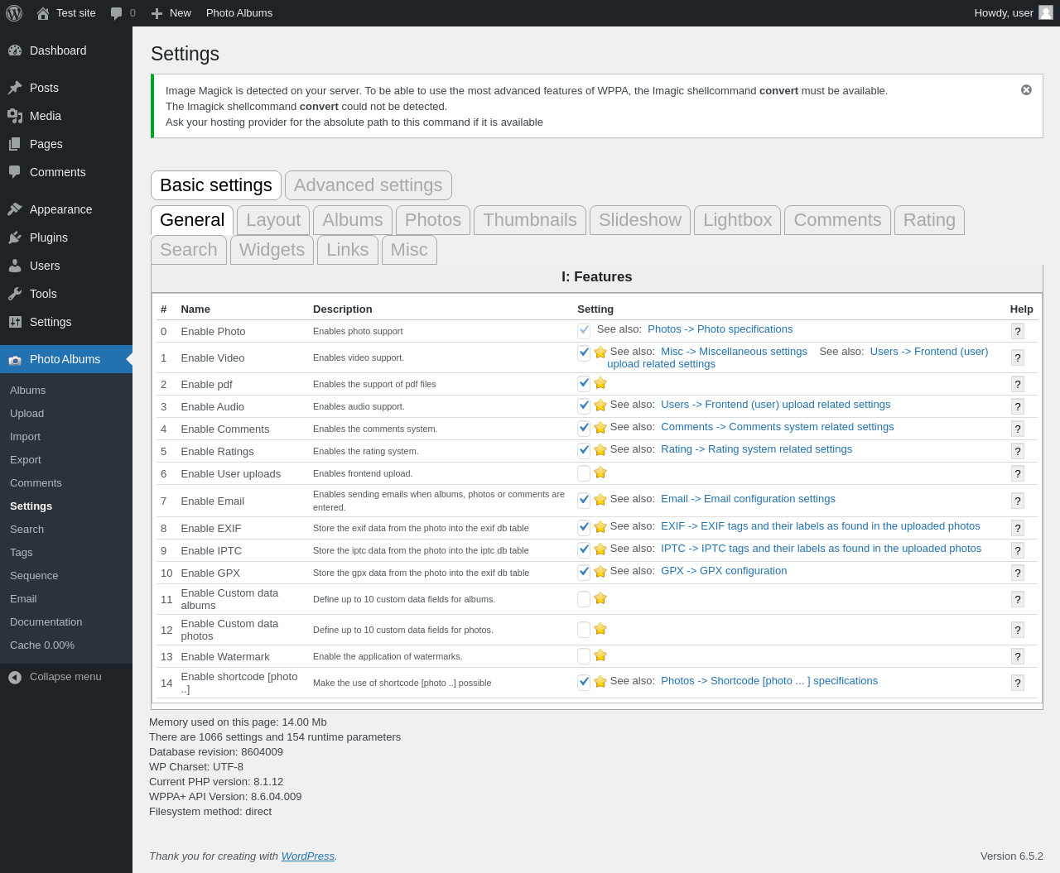Uncheck the Enable Comments checkbox

click(x=584, y=428)
